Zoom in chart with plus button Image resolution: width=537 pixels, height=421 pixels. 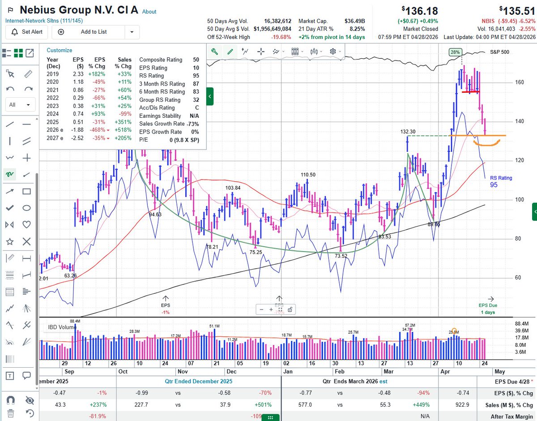pos(271,309)
